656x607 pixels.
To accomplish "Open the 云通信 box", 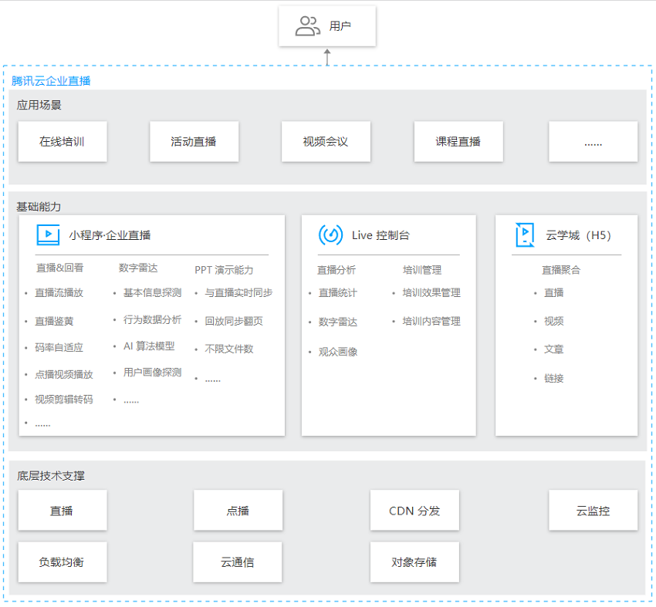I will (238, 562).
